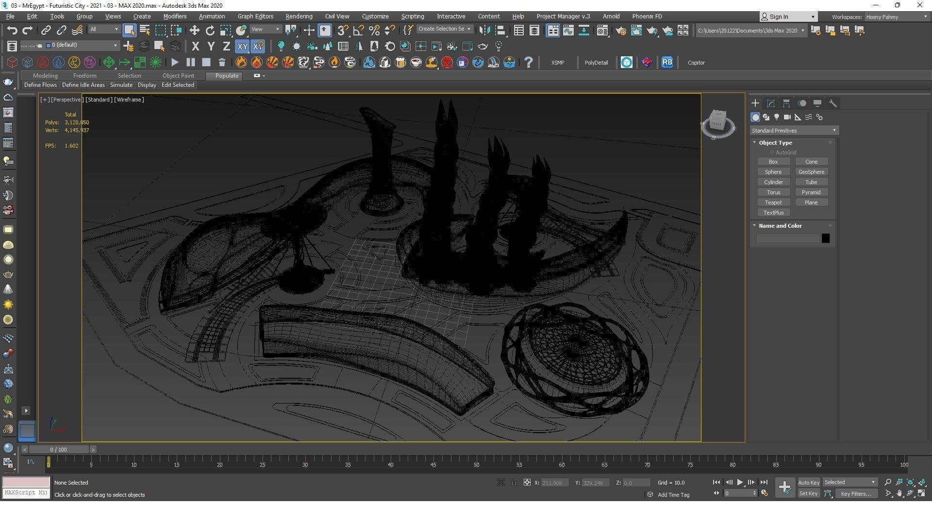The width and height of the screenshot is (932, 505).
Task: Toggle XY axis constraint
Action: tap(242, 47)
